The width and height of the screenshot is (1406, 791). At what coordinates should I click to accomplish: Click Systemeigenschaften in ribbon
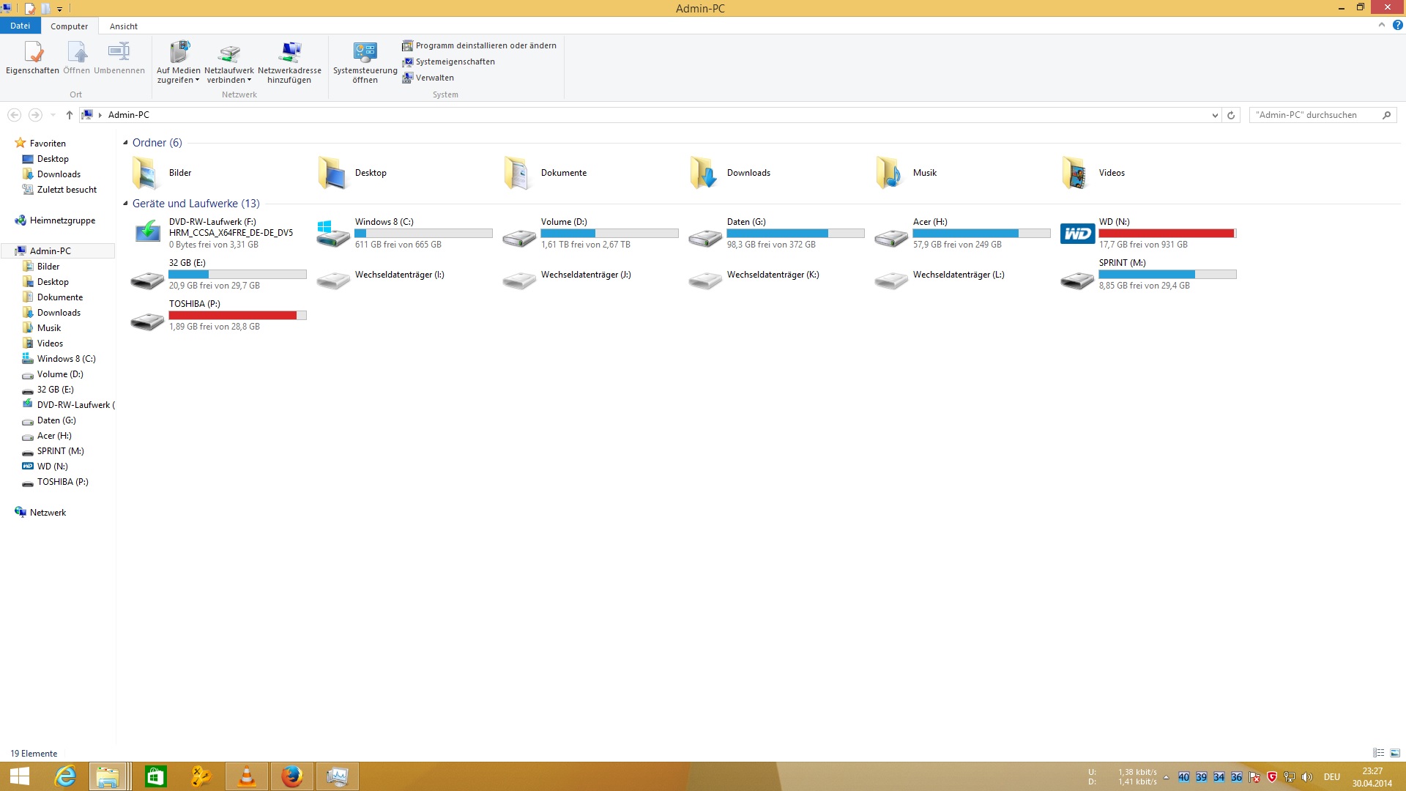click(455, 62)
